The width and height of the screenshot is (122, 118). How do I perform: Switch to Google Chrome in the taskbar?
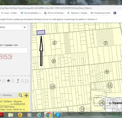(x=49, y=115)
